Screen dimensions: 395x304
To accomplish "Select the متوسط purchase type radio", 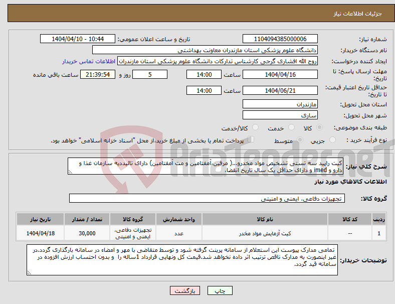I will [300, 139].
